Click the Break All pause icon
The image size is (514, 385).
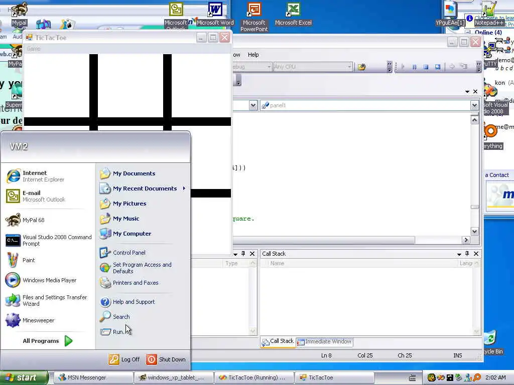point(414,67)
